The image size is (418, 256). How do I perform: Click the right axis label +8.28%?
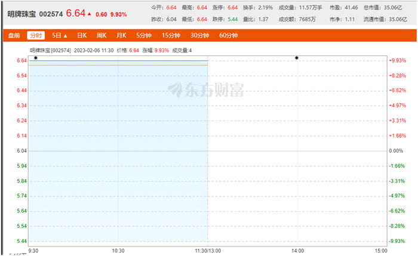(x=398, y=76)
